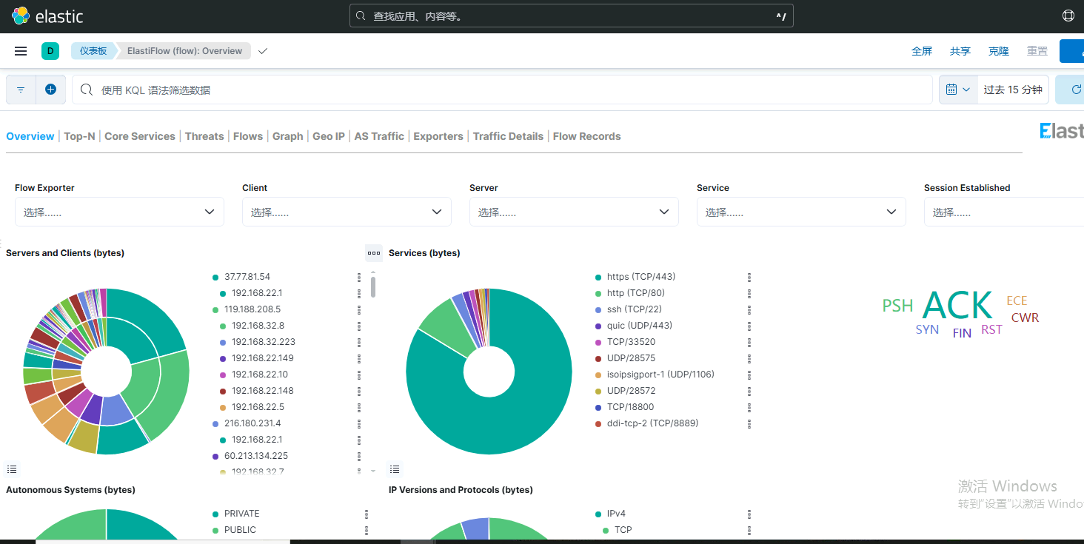This screenshot has height=544, width=1084.
Task: Add a filter with the plus icon
Action: [x=50, y=90]
